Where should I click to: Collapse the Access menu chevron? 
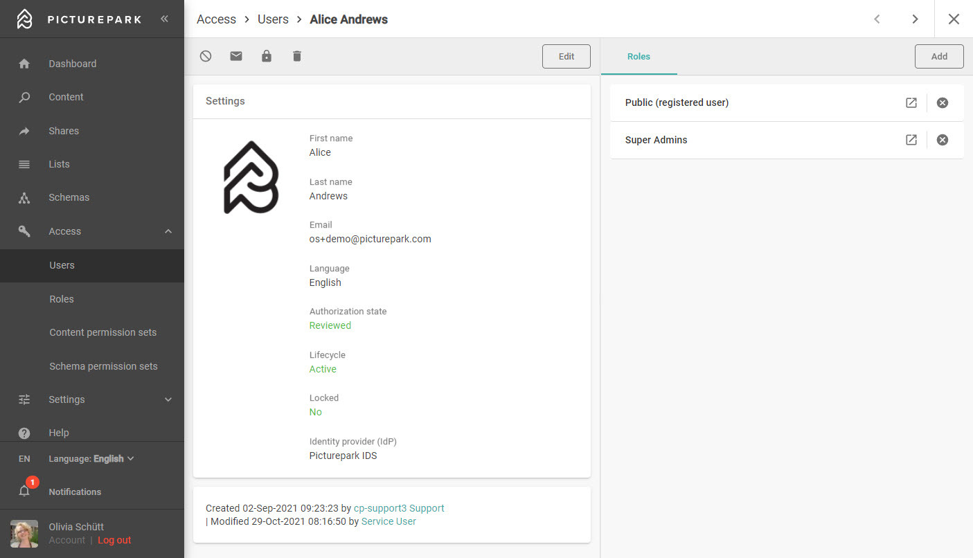point(168,231)
